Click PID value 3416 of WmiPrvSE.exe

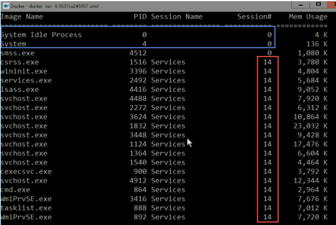[x=138, y=199]
